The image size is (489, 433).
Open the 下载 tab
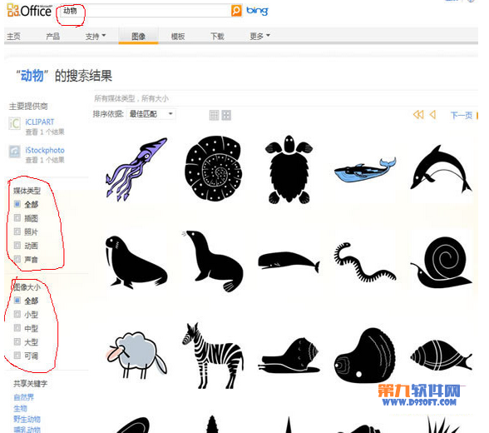coord(217,36)
